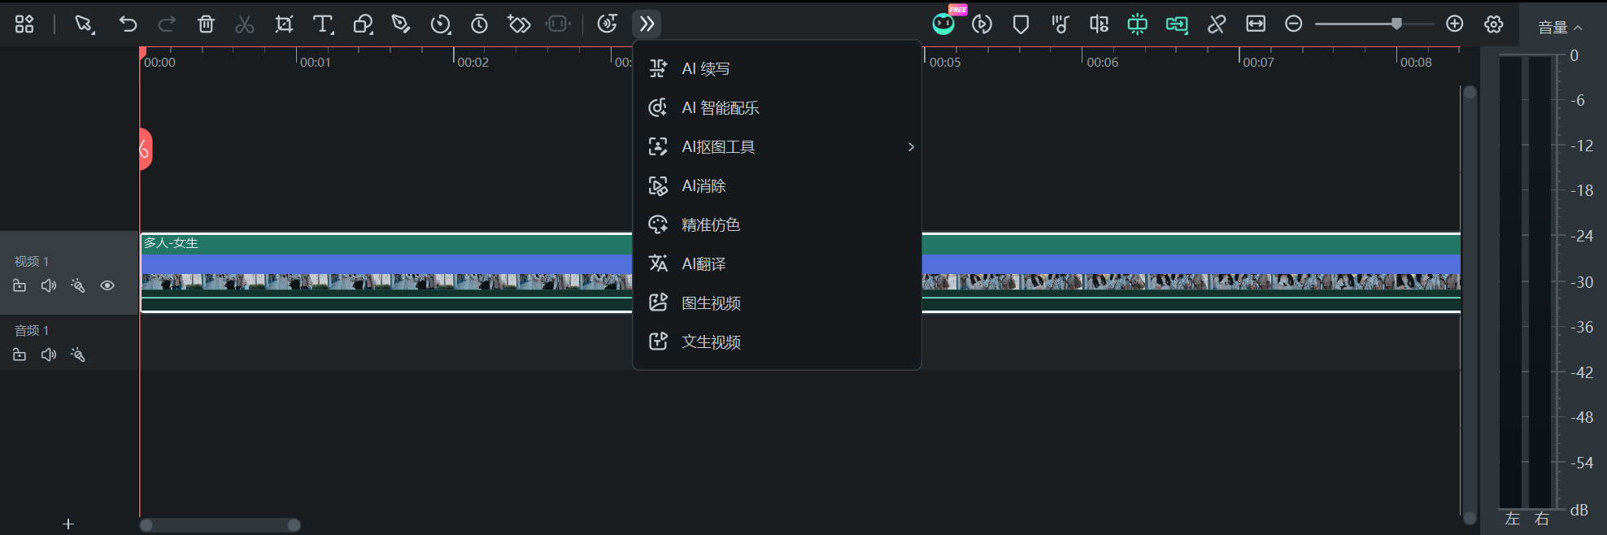Click the 00:06 mark on the ruler
This screenshot has width=1607, height=535.
[1102, 62]
